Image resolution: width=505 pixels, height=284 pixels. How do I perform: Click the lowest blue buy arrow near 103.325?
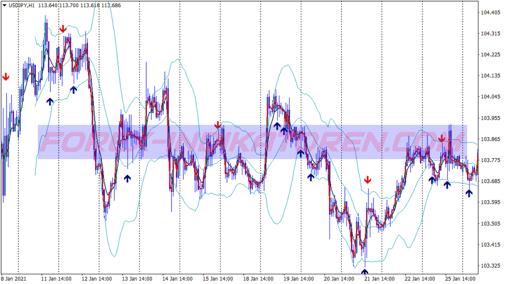point(365,272)
